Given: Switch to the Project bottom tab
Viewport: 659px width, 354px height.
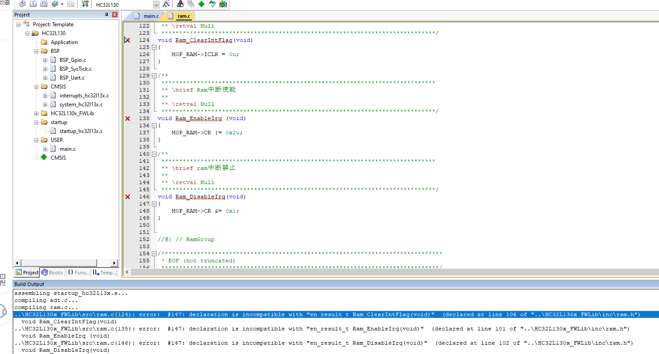Looking at the screenshot, I should click(x=27, y=273).
